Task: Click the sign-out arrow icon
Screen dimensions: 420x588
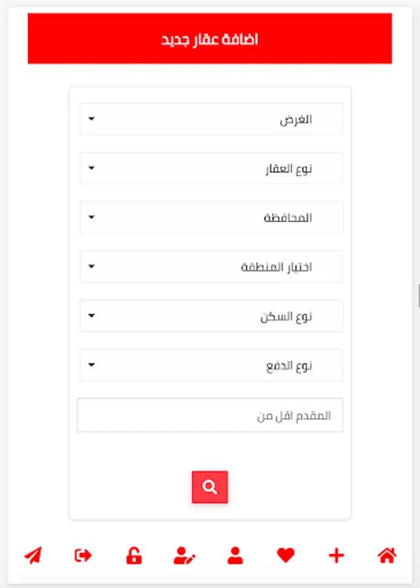Action: 84,556
